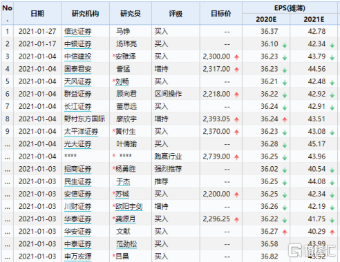Open 太平洋证券 institution link

[x=82, y=132]
